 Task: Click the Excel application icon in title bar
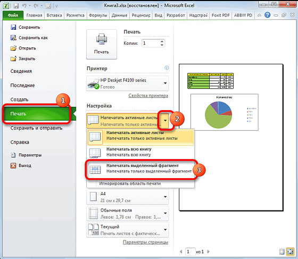[x=6, y=6]
